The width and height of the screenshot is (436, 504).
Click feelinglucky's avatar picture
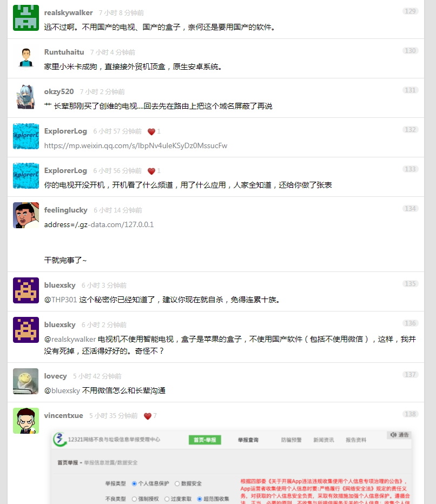pos(26,215)
